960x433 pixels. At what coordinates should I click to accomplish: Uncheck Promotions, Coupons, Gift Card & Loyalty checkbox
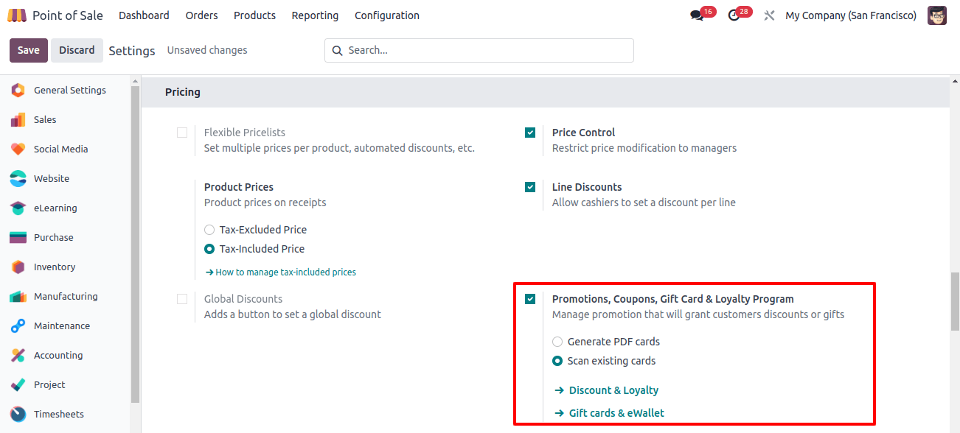click(530, 299)
